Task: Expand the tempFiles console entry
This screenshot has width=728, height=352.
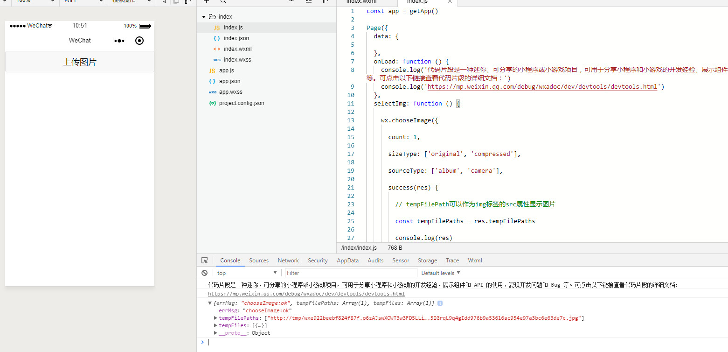Action: [215, 326]
